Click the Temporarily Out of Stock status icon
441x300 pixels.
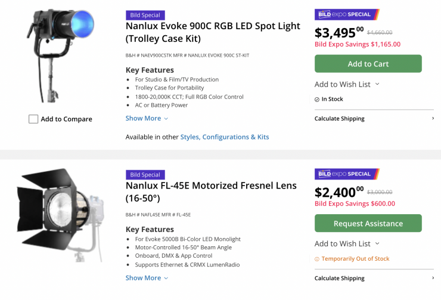tap(317, 259)
